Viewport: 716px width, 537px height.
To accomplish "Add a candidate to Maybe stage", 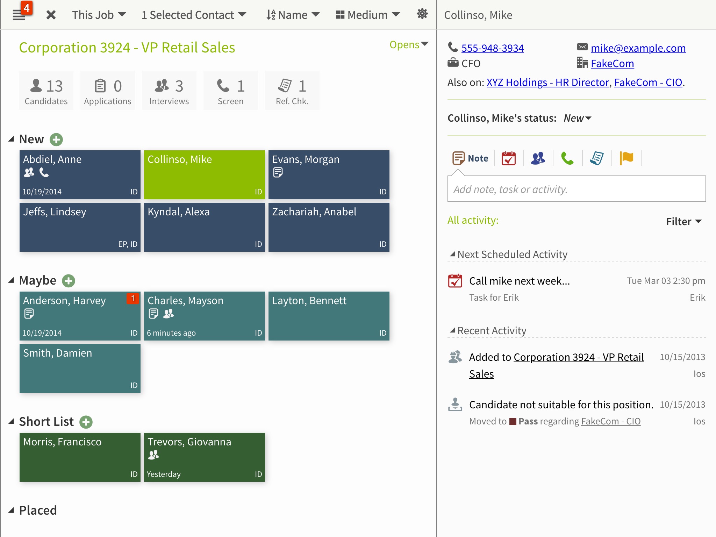I will coord(69,281).
